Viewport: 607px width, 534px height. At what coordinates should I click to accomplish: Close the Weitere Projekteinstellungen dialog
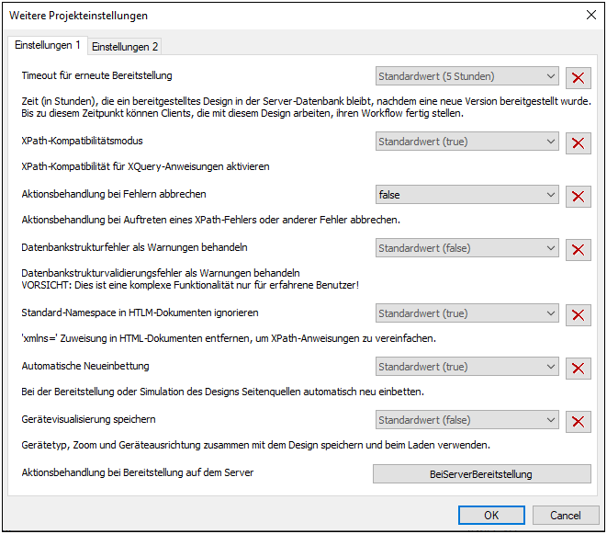tap(590, 15)
